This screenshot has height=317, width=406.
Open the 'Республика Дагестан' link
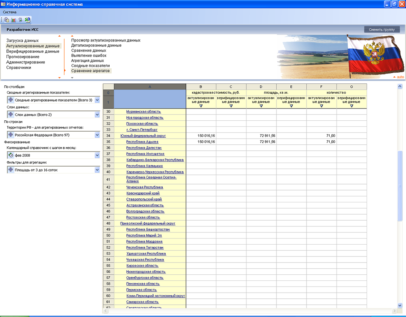[x=144, y=148]
